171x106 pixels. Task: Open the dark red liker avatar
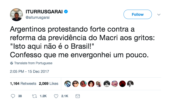click(122, 84)
